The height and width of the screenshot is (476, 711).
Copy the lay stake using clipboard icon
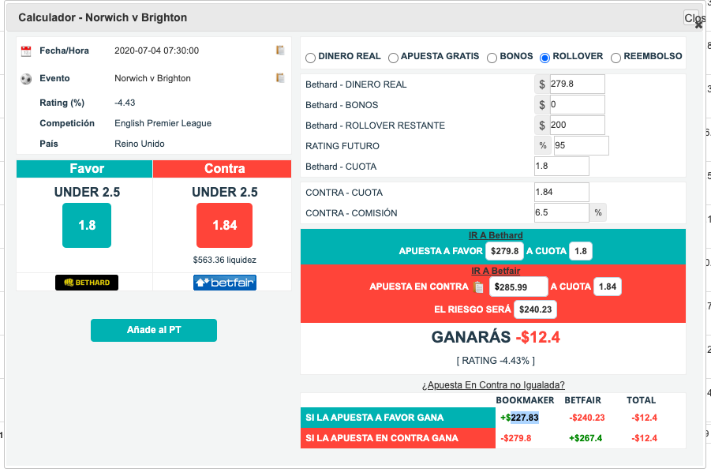click(x=478, y=287)
